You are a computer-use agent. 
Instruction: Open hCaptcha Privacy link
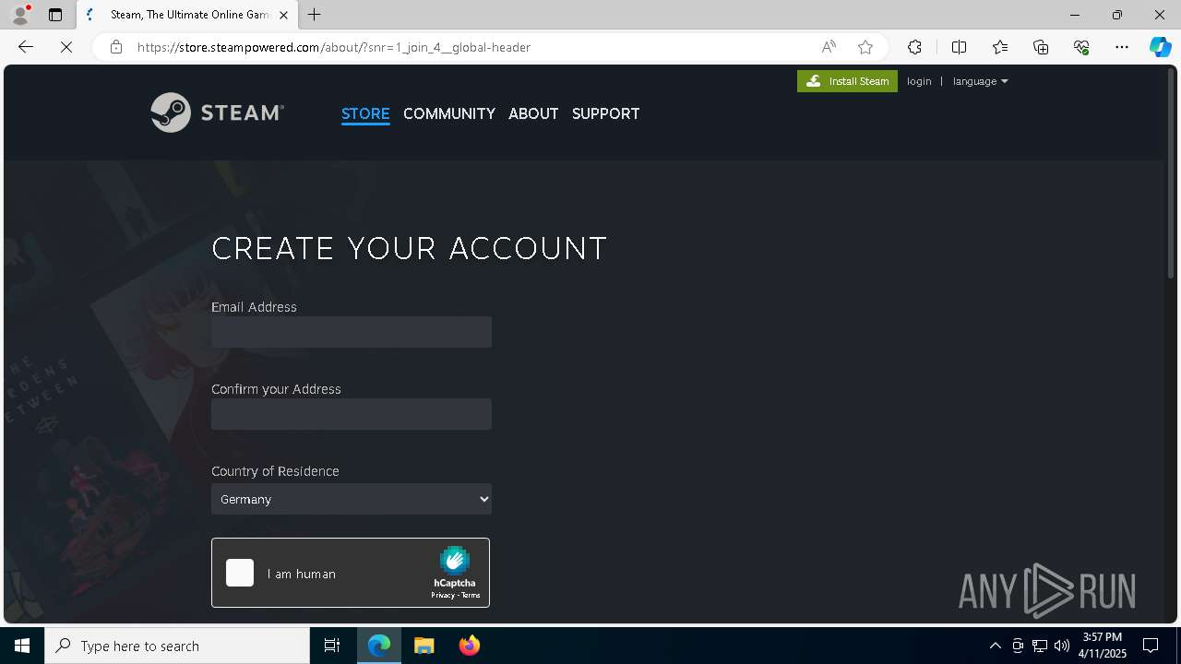click(x=443, y=595)
